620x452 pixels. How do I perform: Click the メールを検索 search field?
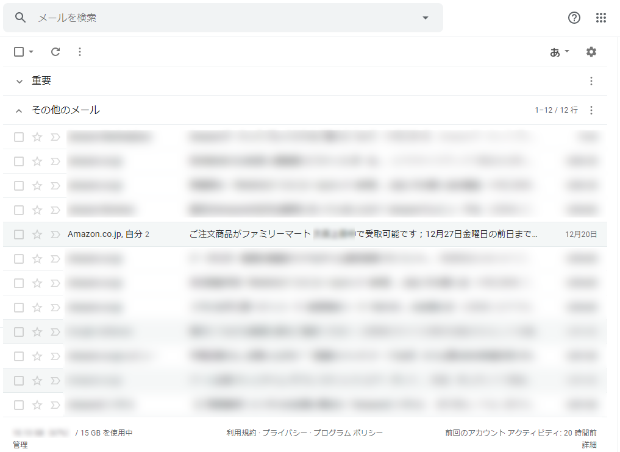point(219,18)
